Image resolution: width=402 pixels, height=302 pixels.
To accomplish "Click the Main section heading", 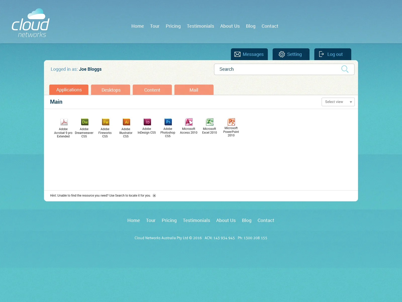I will click(56, 102).
